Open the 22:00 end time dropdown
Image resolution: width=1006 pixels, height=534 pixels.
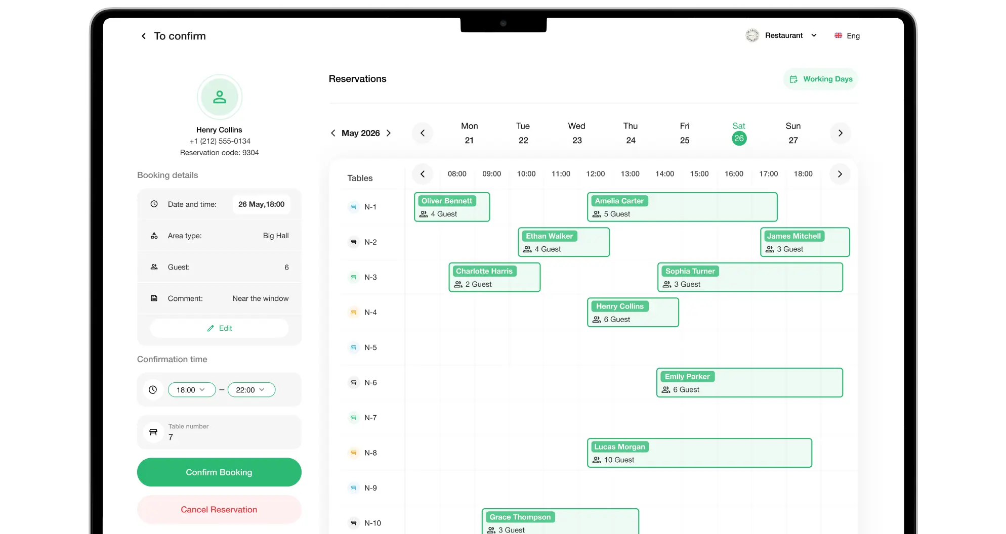pyautogui.click(x=251, y=390)
